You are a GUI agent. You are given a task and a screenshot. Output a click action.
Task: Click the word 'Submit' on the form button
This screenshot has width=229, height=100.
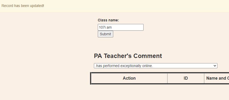pyautogui.click(x=105, y=34)
